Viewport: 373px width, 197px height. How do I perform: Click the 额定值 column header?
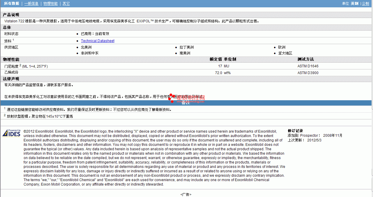[216, 59]
